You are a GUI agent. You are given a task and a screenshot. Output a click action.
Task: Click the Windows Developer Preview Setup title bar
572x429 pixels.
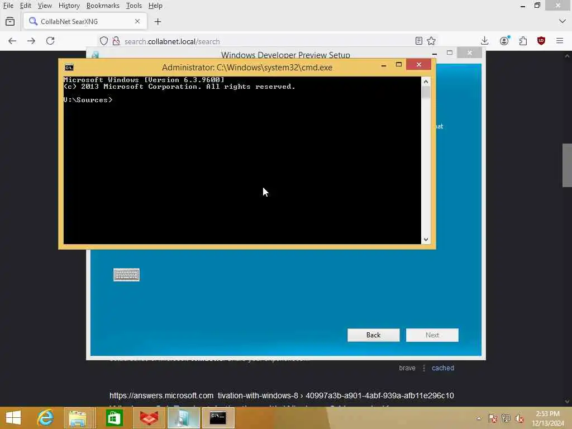(x=285, y=54)
